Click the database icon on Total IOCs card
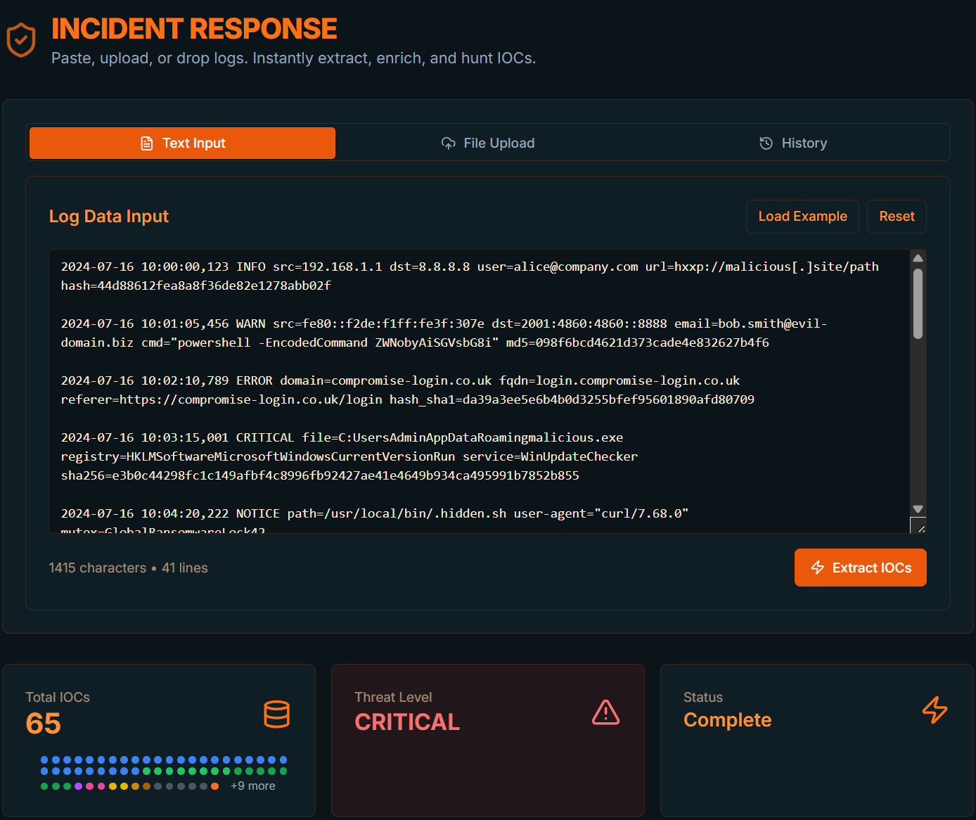Image resolution: width=976 pixels, height=820 pixels. click(x=277, y=714)
